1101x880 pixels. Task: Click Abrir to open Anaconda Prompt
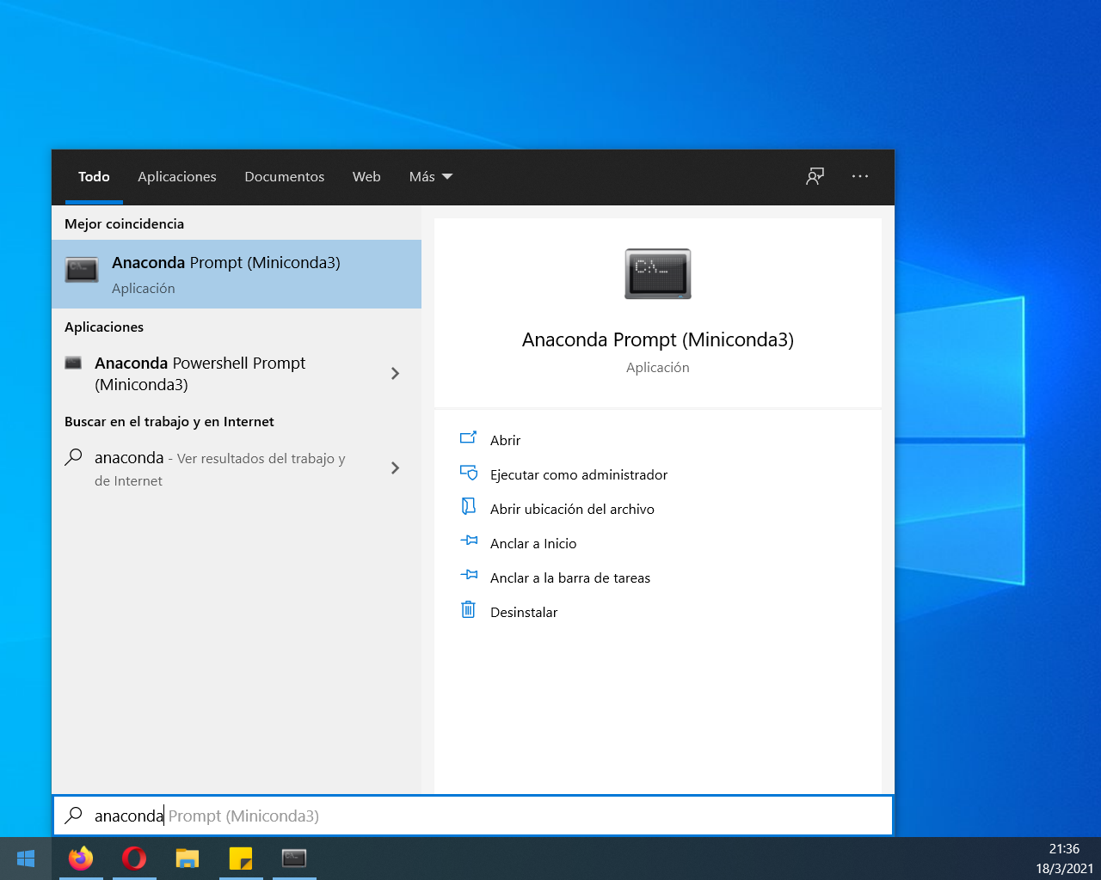coord(505,440)
